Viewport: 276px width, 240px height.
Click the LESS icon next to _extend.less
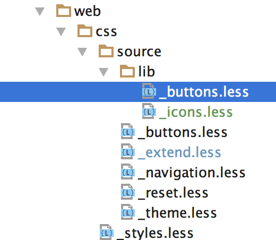coord(128,151)
